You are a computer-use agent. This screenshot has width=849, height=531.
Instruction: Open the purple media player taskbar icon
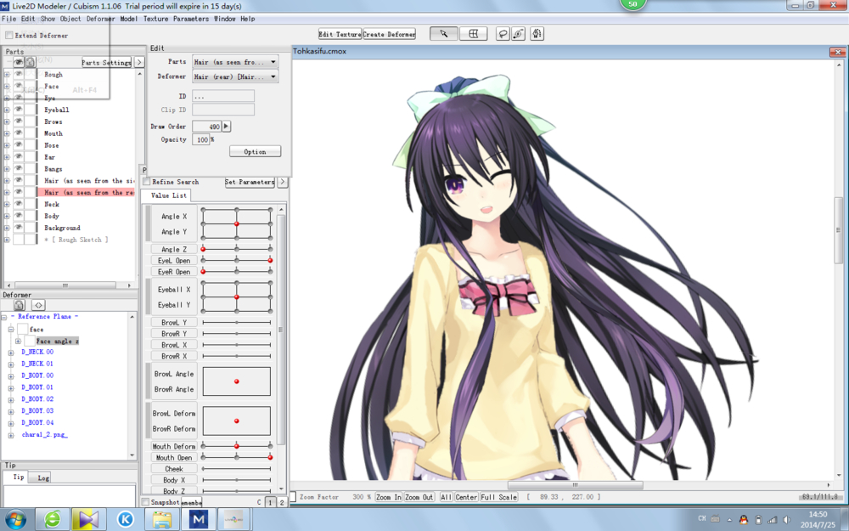coord(89,519)
